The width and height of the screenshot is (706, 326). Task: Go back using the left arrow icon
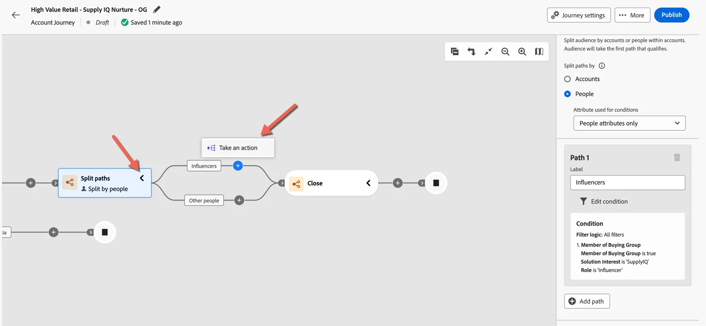tap(16, 15)
